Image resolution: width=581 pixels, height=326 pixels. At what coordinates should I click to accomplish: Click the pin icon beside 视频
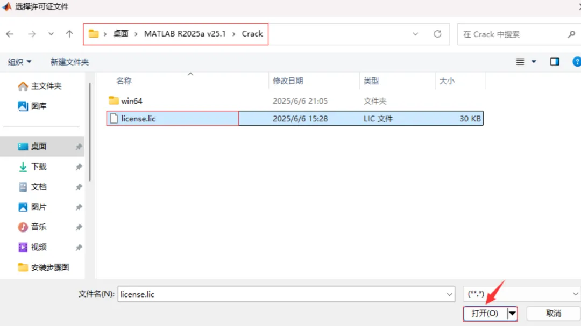(79, 247)
